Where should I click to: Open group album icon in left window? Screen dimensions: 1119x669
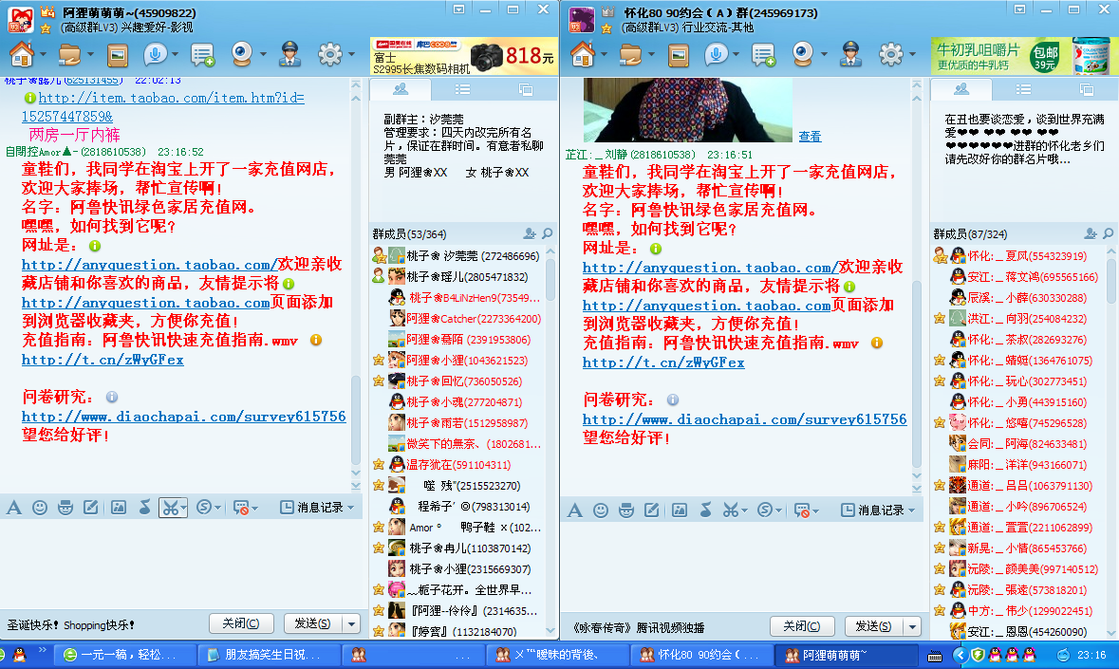coord(117,55)
